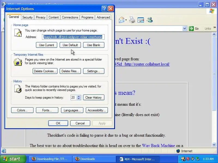Click the IE page icon in status bar

[4, 151]
